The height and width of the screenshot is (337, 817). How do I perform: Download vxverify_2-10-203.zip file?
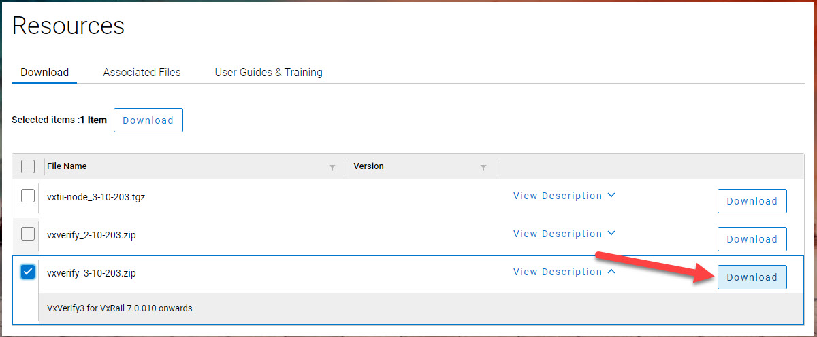click(x=752, y=239)
